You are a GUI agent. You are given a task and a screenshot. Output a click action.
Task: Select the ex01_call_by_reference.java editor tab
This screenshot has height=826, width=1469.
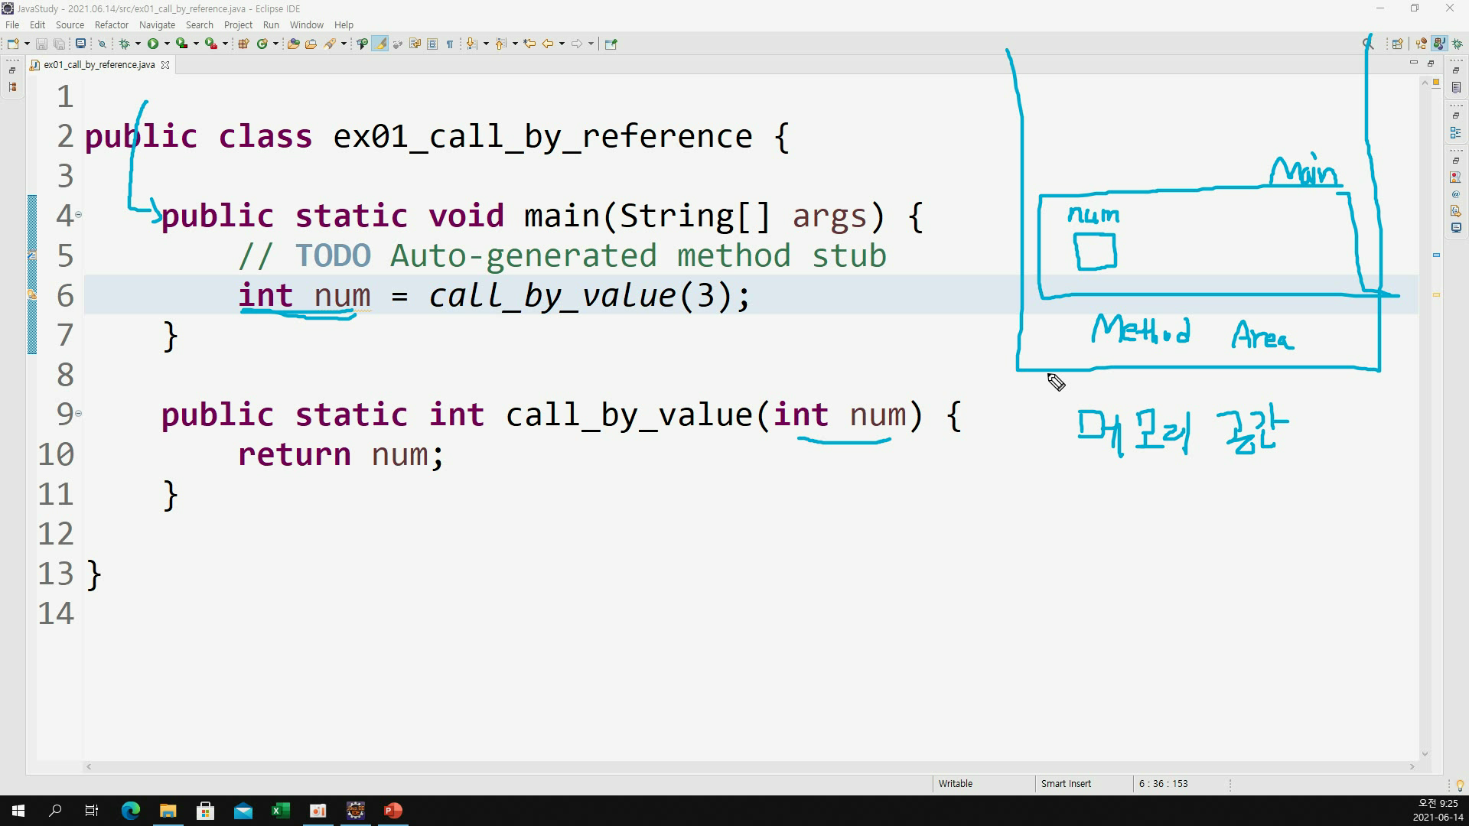99,65
